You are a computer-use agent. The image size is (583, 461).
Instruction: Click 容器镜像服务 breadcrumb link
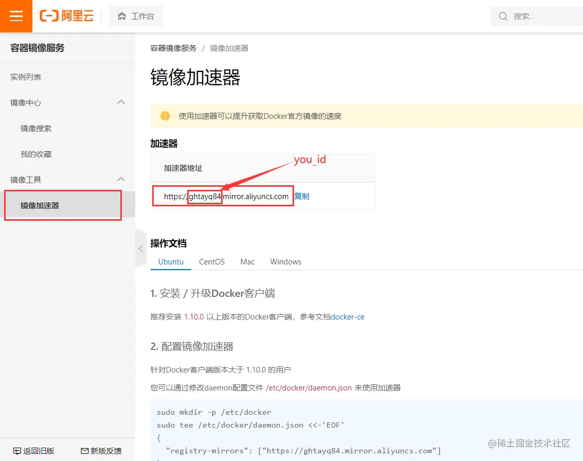[173, 48]
